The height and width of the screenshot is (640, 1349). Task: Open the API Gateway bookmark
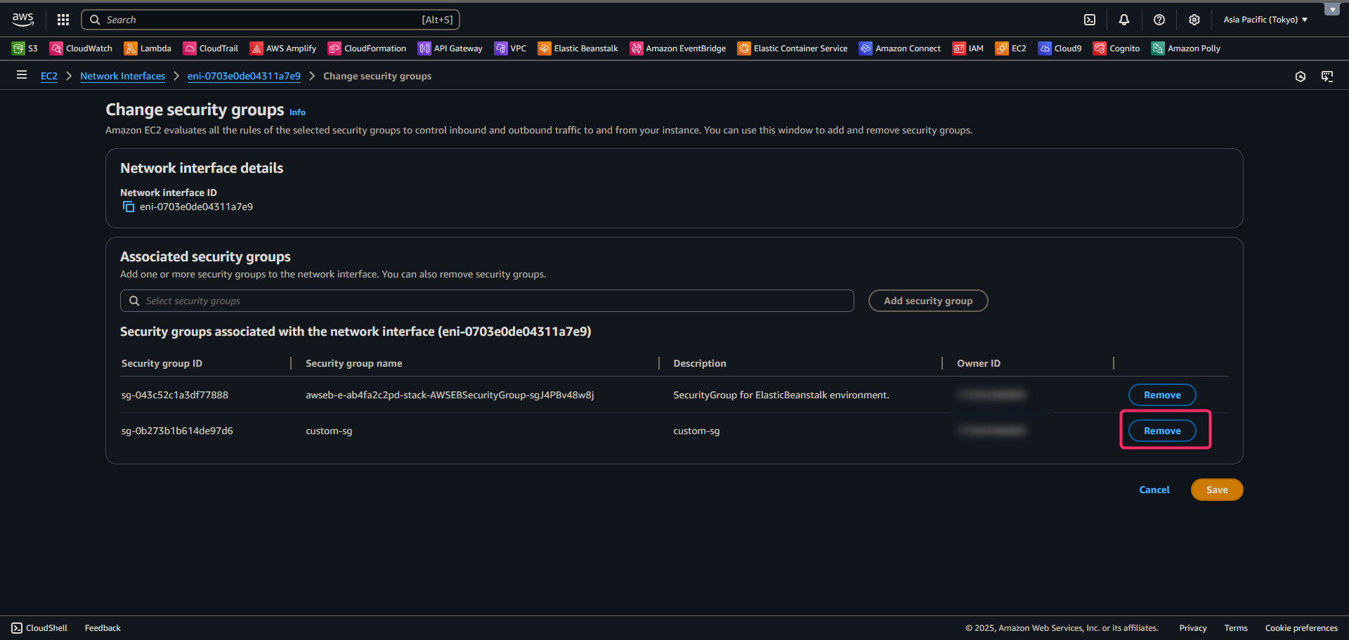450,48
